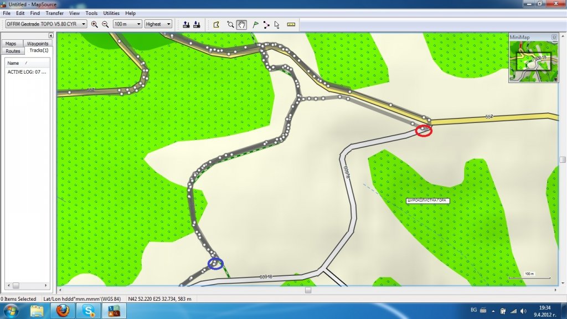Open the Find menu
Image resolution: width=567 pixels, height=319 pixels.
point(35,13)
